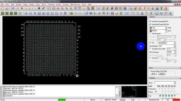Click the command window scroll down arrow
This screenshot has height=101, width=181.
click(117, 96)
